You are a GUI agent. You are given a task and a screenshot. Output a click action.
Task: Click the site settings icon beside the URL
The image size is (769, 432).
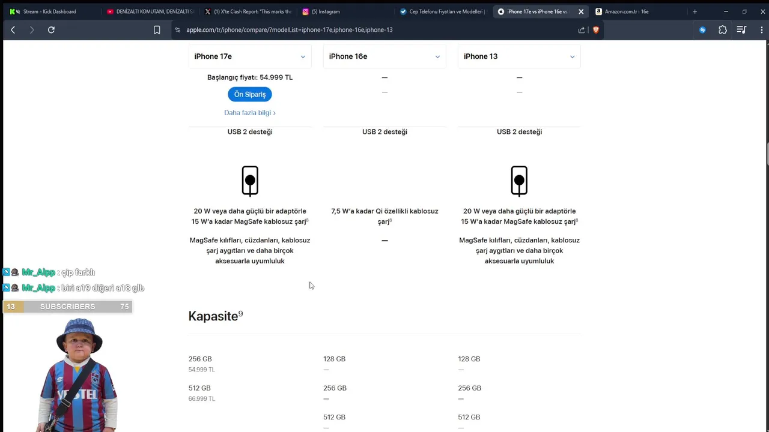click(x=178, y=30)
